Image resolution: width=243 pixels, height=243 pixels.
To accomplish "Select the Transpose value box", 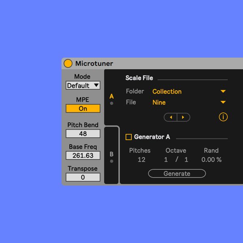I will tap(83, 177).
